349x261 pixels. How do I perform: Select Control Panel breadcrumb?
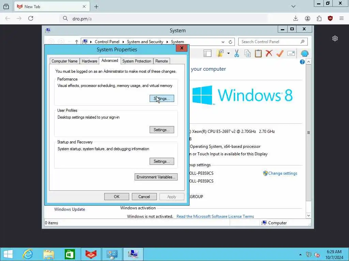coord(107,42)
